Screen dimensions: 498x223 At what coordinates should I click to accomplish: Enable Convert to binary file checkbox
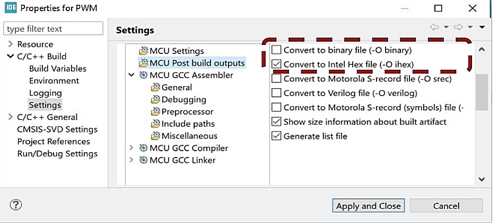pyautogui.click(x=276, y=51)
